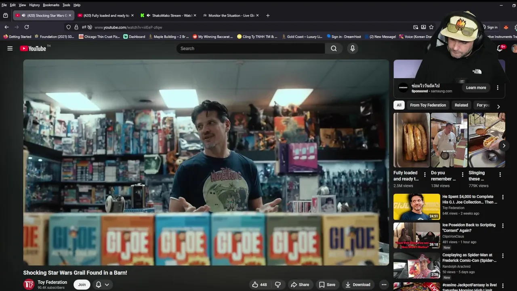Screen dimensions: 517x291
Task: Select the All filter chip
Action: [399, 105]
